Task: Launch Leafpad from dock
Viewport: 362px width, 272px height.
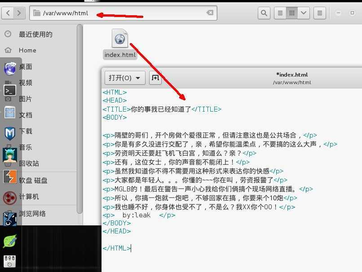Action: point(10,241)
